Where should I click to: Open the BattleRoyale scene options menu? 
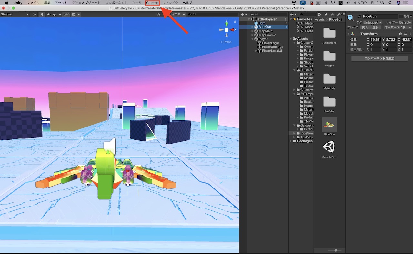tap(285, 19)
